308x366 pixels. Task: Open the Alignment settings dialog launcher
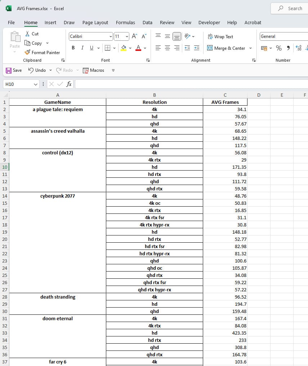254,60
